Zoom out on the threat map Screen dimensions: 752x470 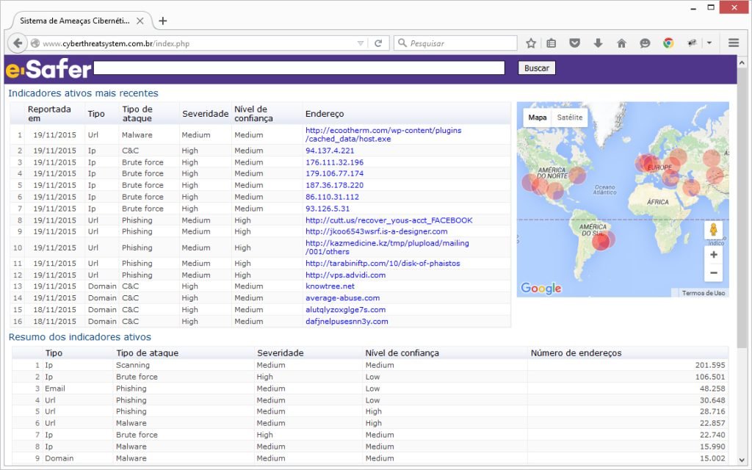(713, 273)
